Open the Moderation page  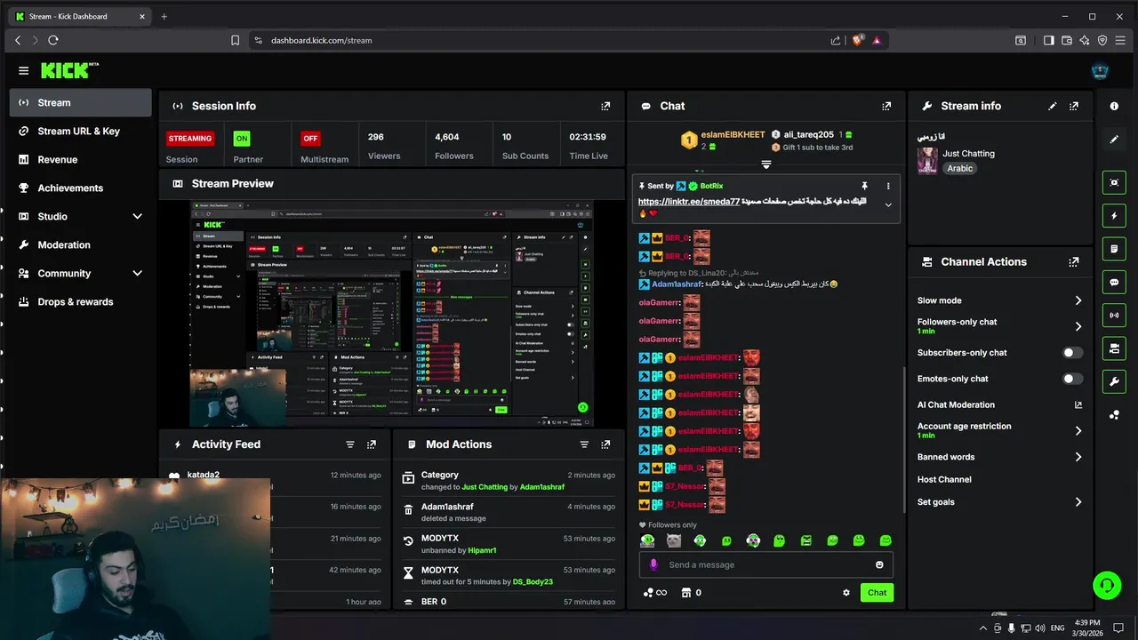(81, 244)
